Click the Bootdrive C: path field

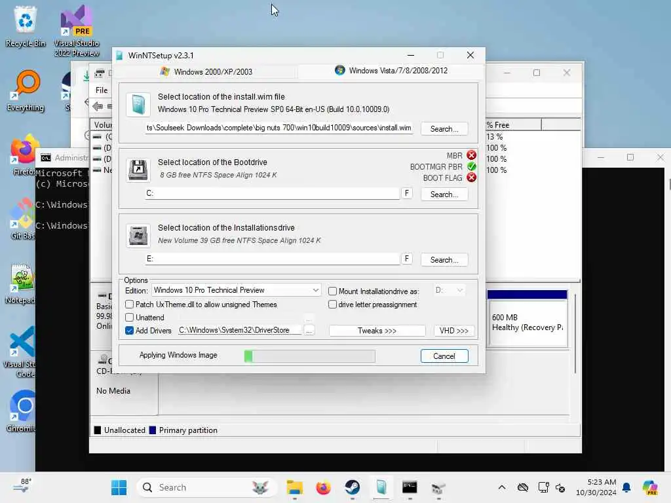click(272, 193)
